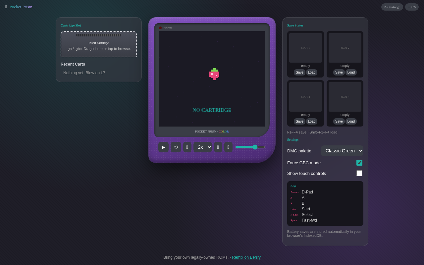Screen dimensions: 424x265
Task: Enable the Show touch controls checkbox
Action: 359,173
